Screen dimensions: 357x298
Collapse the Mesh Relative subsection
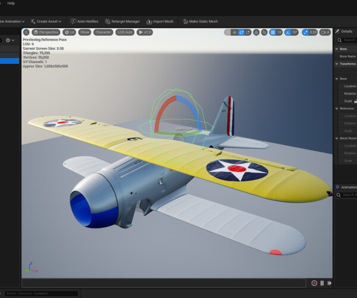337,138
